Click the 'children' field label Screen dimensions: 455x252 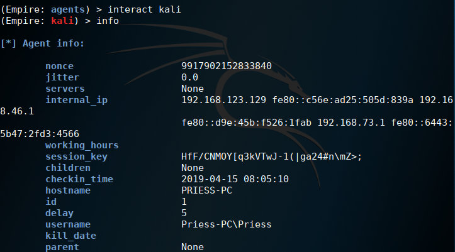tap(68, 168)
